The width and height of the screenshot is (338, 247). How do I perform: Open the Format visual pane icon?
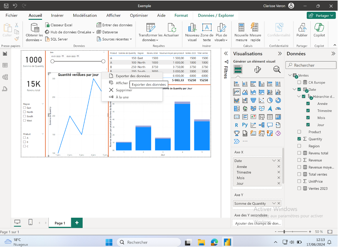pos(257,70)
